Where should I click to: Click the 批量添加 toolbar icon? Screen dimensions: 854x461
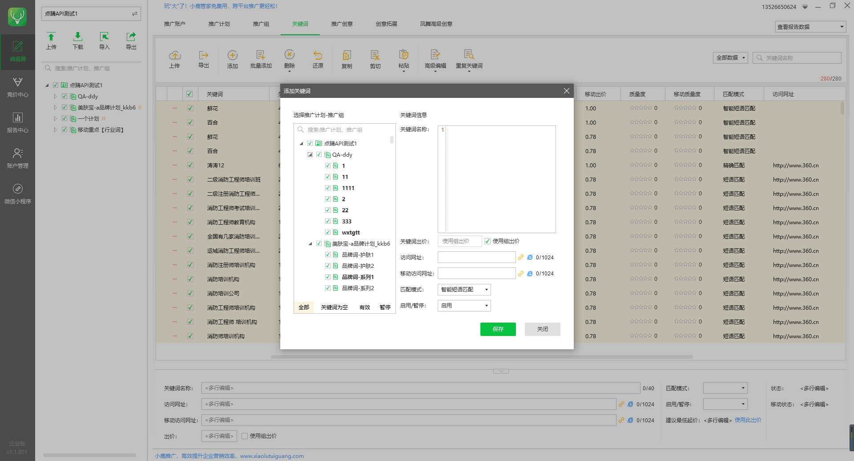(261, 60)
